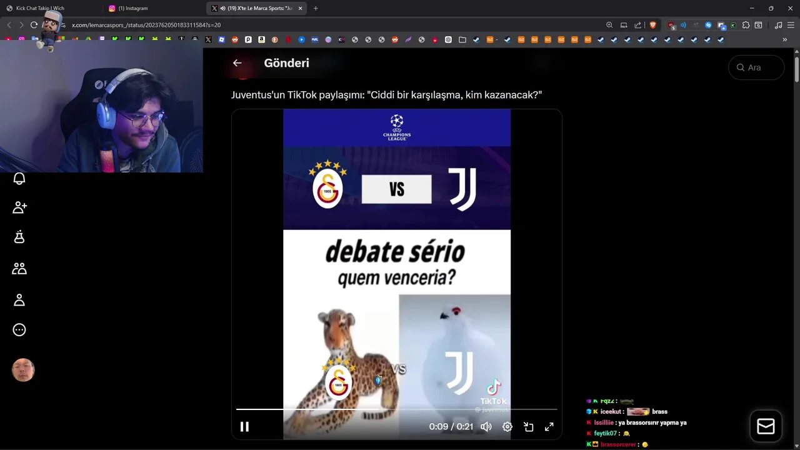This screenshot has width=800, height=450.
Task: Open the messages envelope button
Action: 766,426
